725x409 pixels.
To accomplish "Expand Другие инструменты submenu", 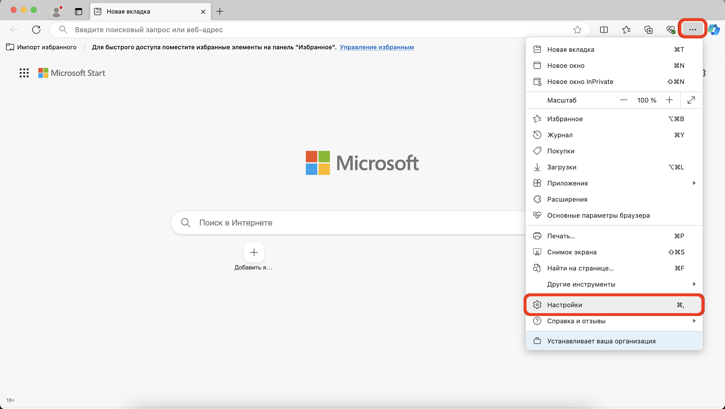I will point(614,284).
